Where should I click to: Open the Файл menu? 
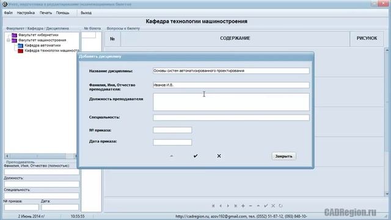point(8,13)
